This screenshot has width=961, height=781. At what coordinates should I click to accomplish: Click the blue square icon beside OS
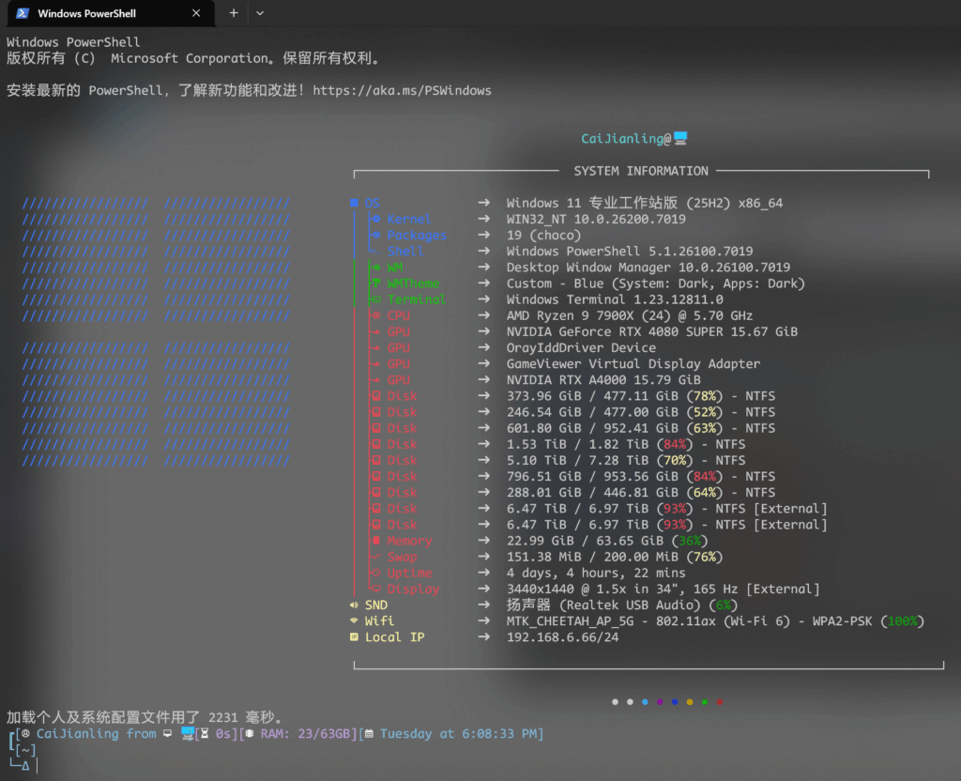[354, 204]
